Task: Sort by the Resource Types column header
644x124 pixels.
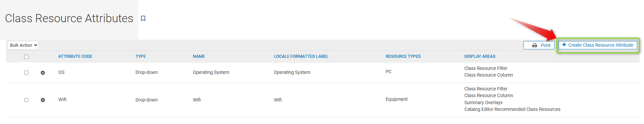Action: tap(403, 56)
